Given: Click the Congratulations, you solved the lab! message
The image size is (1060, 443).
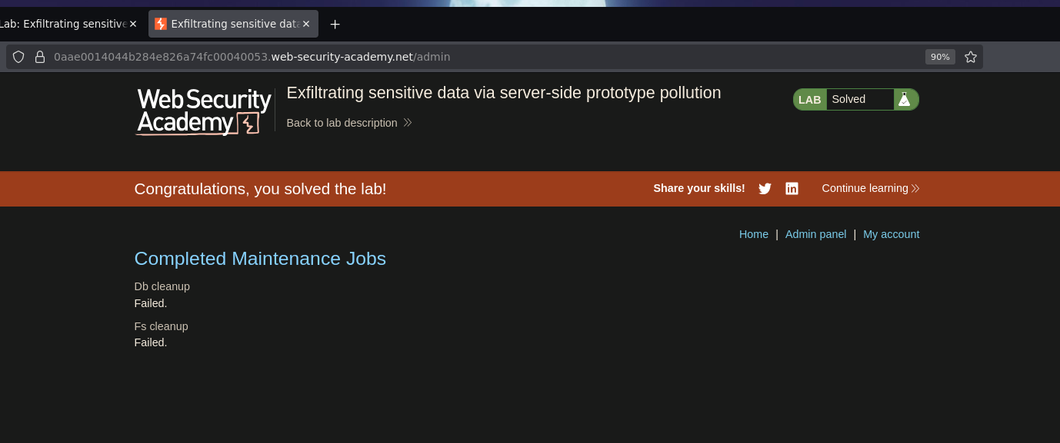Looking at the screenshot, I should pos(260,189).
